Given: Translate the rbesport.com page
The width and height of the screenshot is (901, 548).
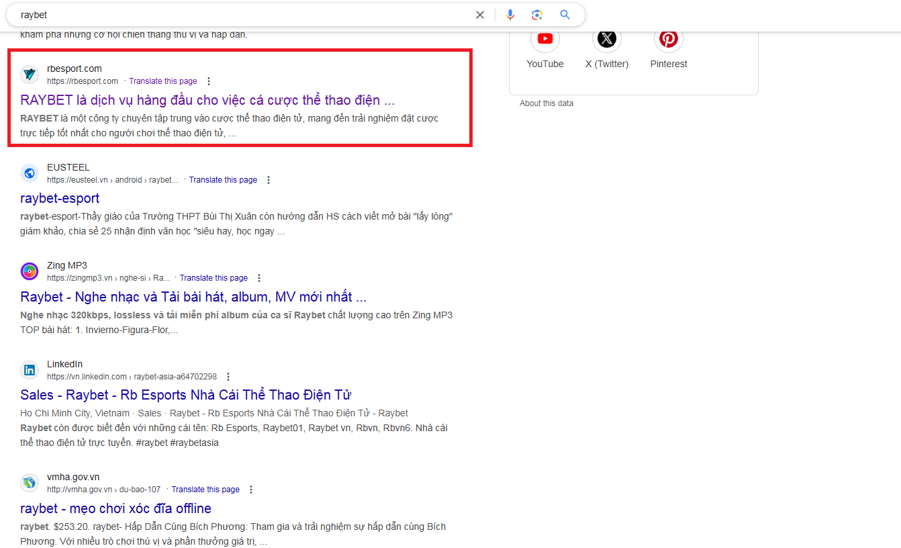Looking at the screenshot, I should coord(163,81).
